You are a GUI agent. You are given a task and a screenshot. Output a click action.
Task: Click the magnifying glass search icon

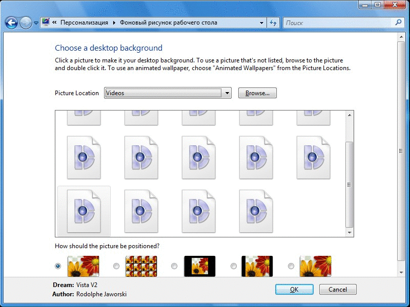(398, 23)
